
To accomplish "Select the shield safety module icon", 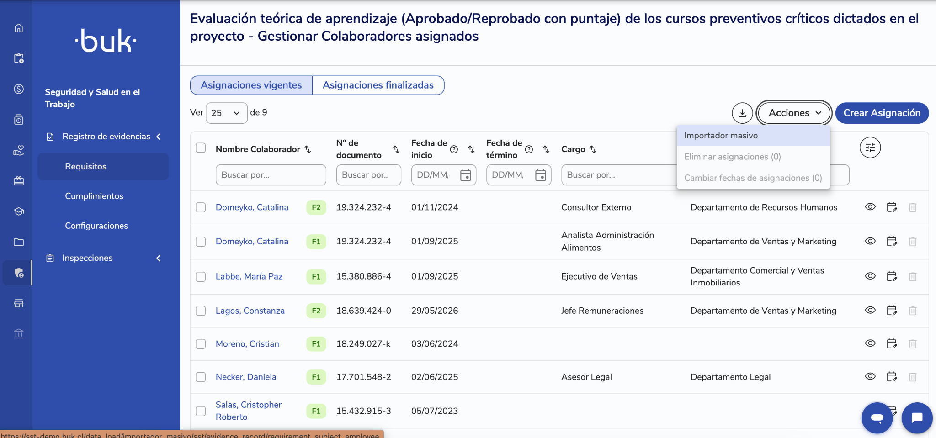I will (x=19, y=273).
